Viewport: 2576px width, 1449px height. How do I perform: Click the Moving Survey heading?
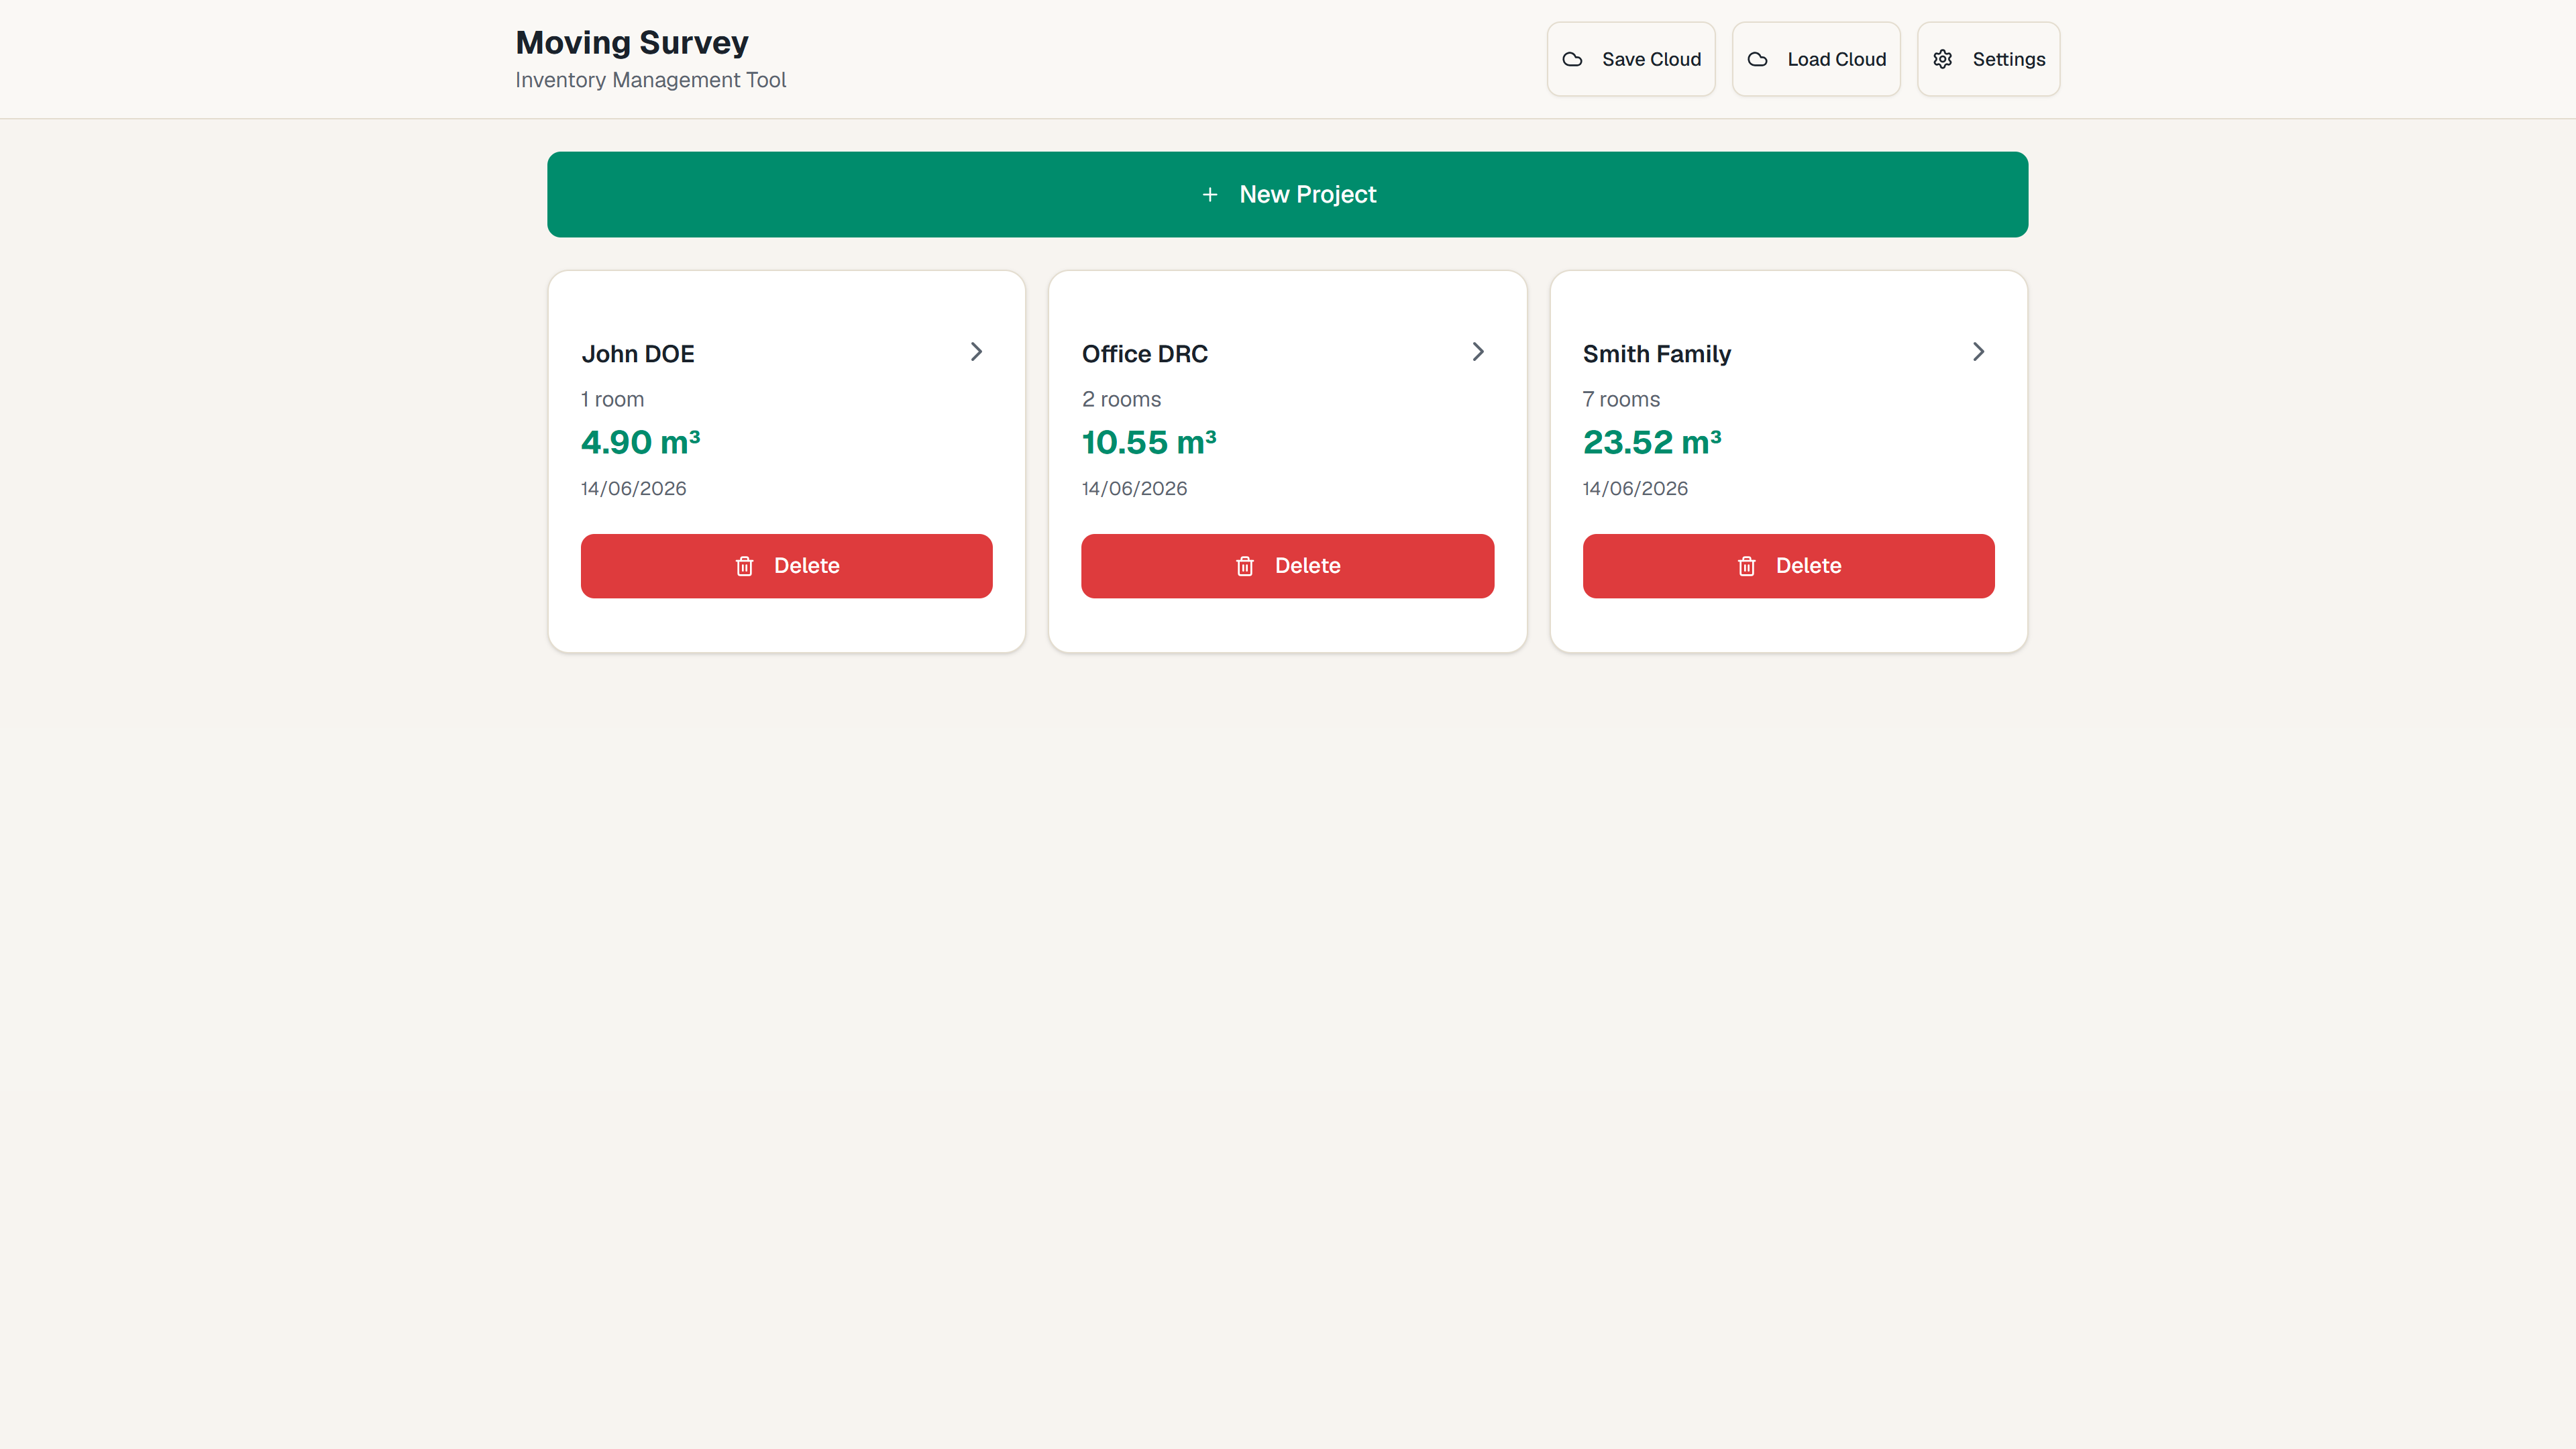632,42
